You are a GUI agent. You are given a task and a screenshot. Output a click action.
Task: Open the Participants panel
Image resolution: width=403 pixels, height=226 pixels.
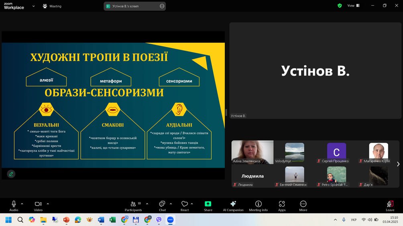point(133,204)
